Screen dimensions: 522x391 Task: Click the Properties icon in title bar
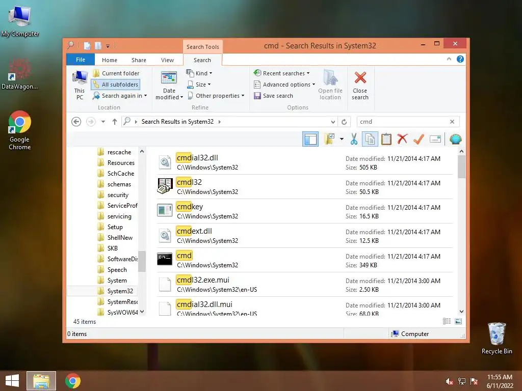click(87, 45)
